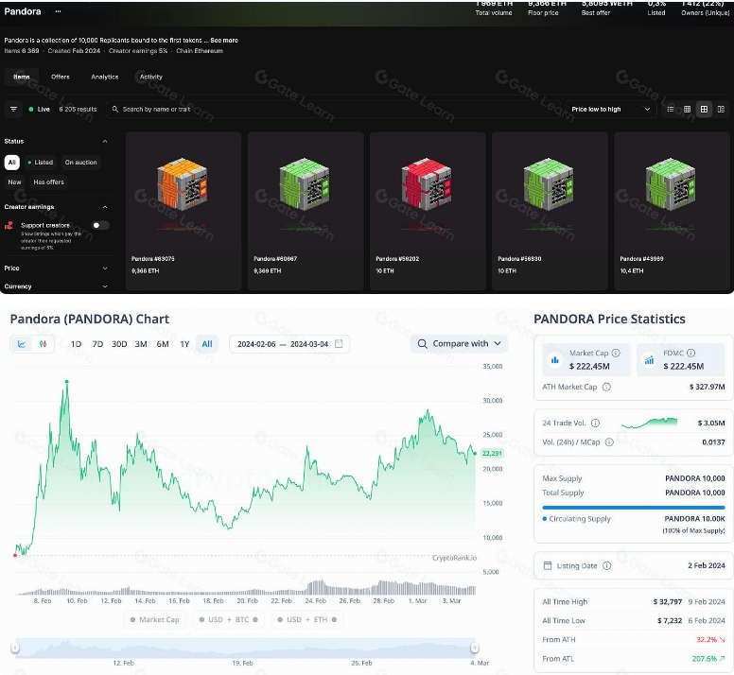Switch to small grid view icon
734x675 pixels.
688,109
